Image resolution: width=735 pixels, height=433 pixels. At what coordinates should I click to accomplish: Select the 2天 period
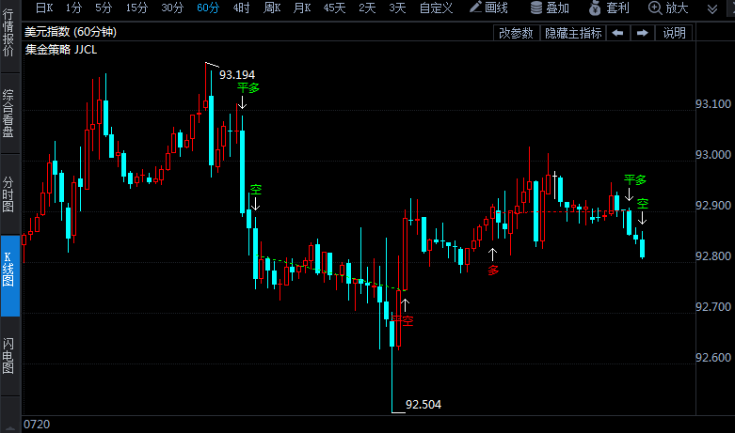[367, 8]
